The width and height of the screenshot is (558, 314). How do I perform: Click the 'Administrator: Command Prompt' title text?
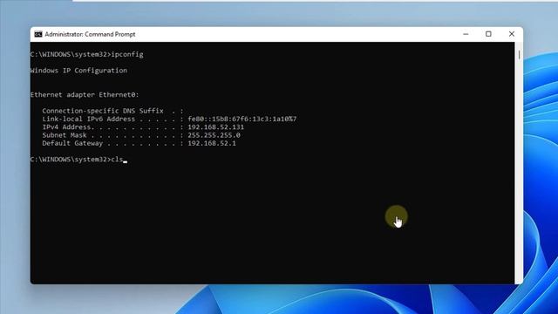(90, 34)
